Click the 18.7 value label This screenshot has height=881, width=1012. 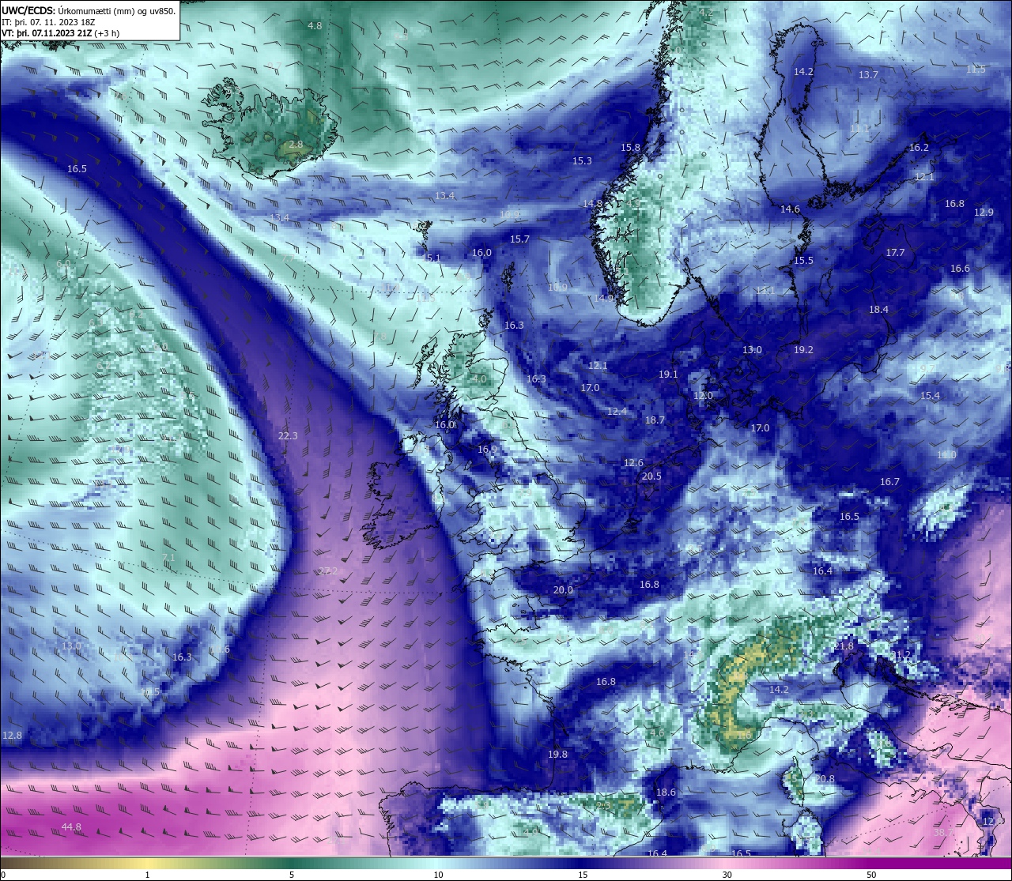tap(655, 421)
